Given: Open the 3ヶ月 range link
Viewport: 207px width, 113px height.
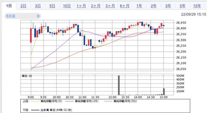Looking at the screenshot, I should pyautogui.click(x=110, y=6).
